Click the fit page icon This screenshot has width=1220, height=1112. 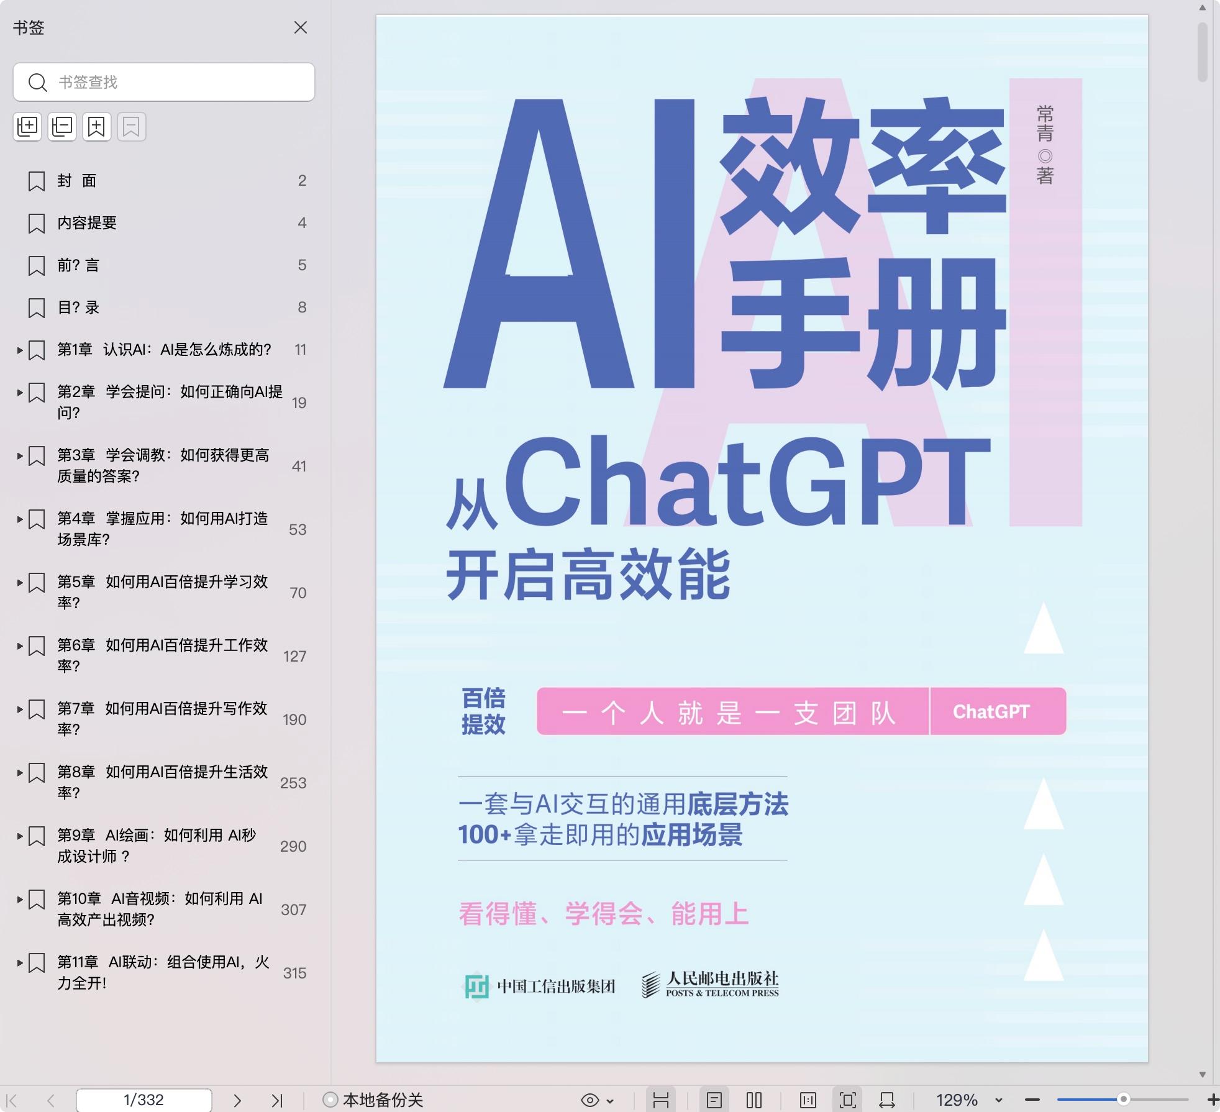[848, 1100]
